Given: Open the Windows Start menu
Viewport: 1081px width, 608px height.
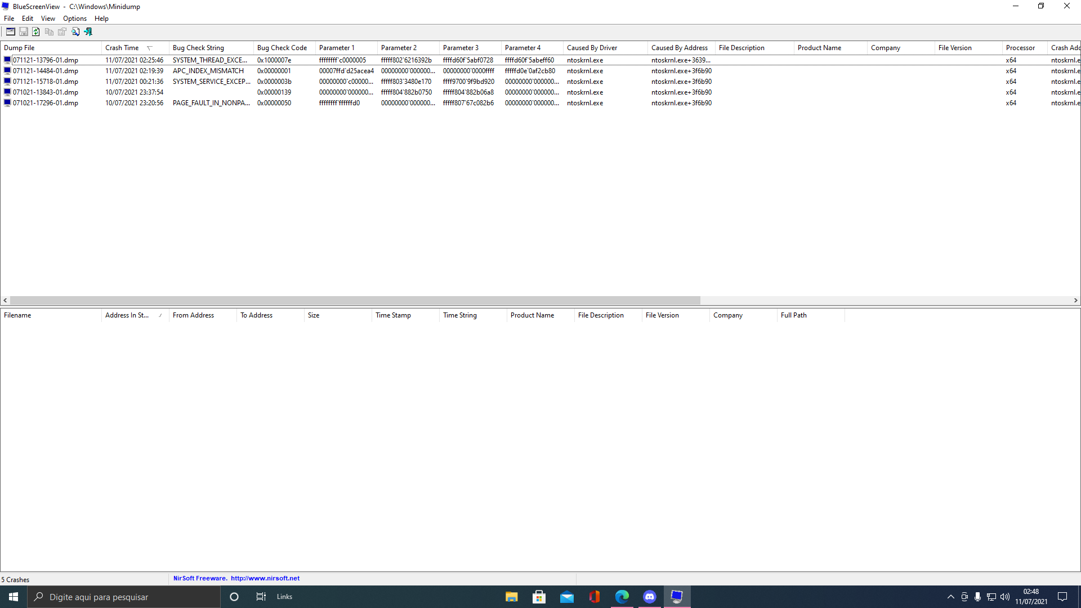Looking at the screenshot, I should tap(14, 597).
